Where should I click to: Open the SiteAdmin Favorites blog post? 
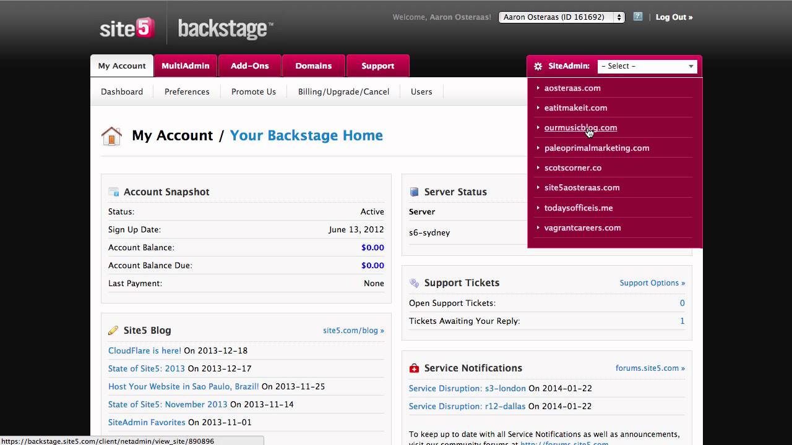pos(147,422)
